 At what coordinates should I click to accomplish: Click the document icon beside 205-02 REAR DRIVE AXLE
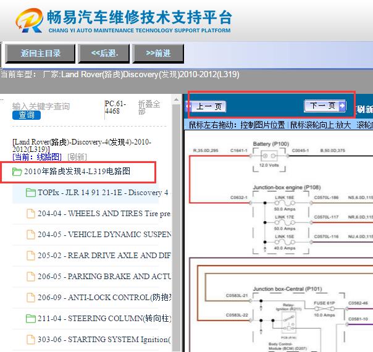31,255
